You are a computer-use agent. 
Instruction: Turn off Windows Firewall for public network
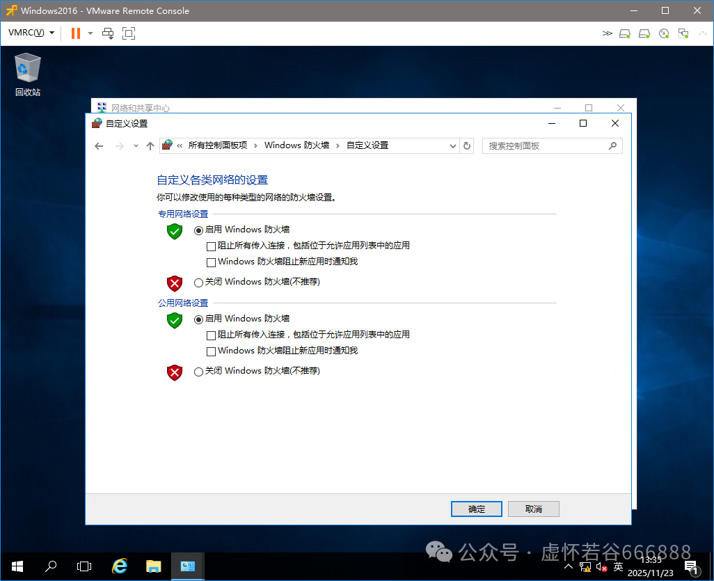[198, 372]
